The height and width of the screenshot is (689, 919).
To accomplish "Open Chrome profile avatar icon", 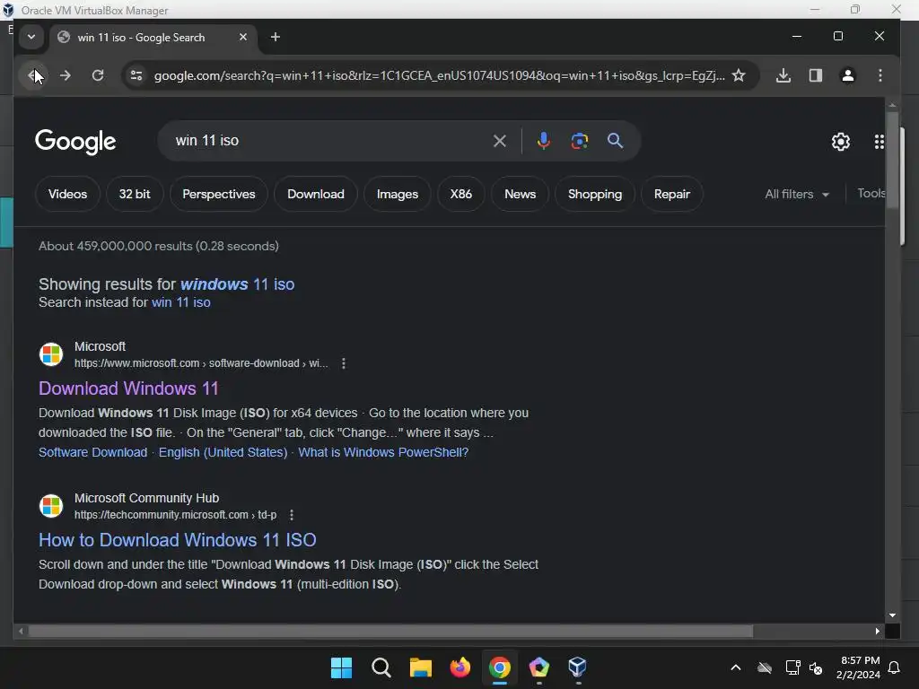I will point(848,75).
